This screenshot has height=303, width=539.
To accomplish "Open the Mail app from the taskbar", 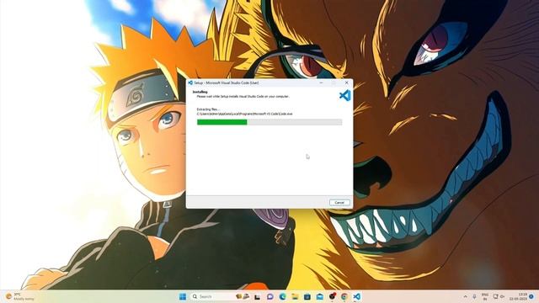I will (320, 296).
